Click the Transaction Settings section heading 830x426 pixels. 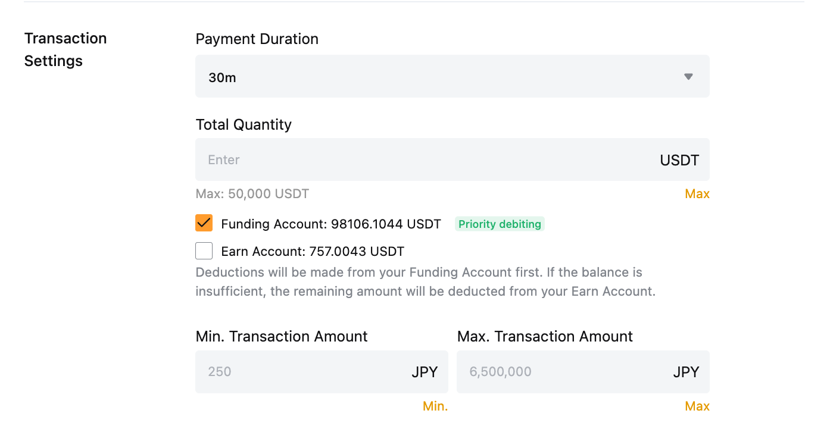coord(65,49)
